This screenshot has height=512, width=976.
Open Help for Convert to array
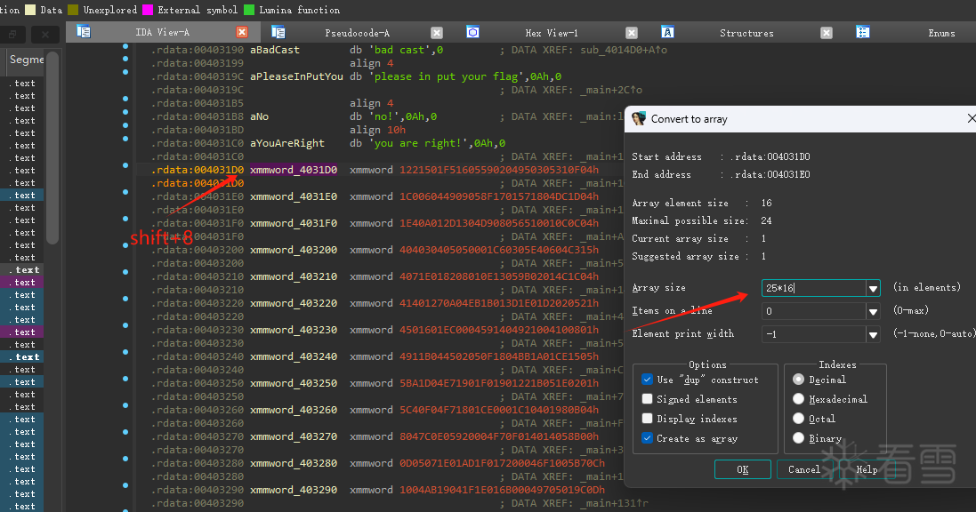867,469
